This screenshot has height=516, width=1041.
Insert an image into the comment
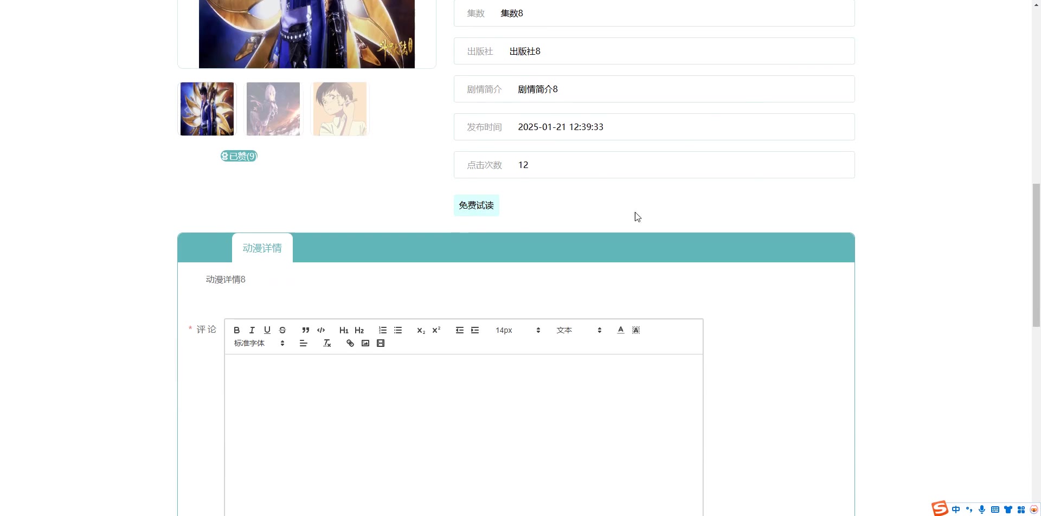pos(365,343)
